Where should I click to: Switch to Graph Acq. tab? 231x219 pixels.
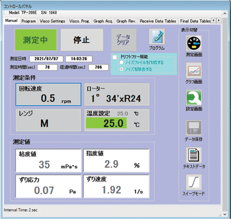(103, 21)
